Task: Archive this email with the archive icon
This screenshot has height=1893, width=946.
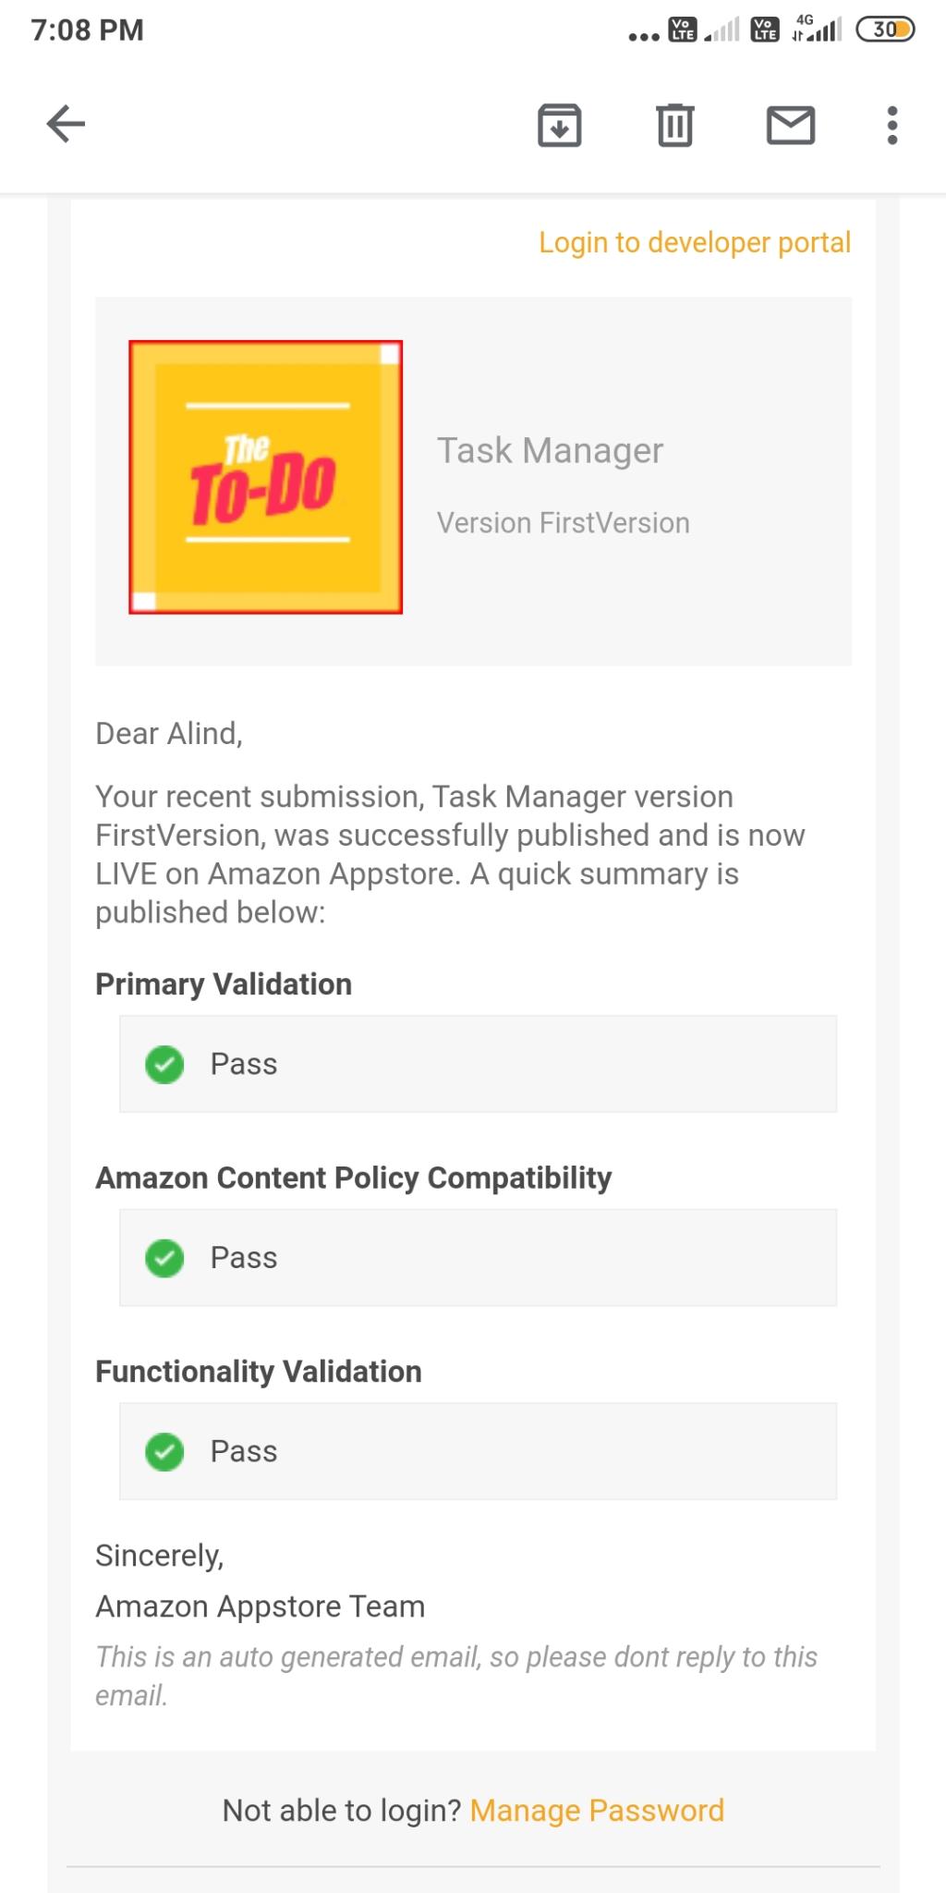Action: click(x=559, y=125)
